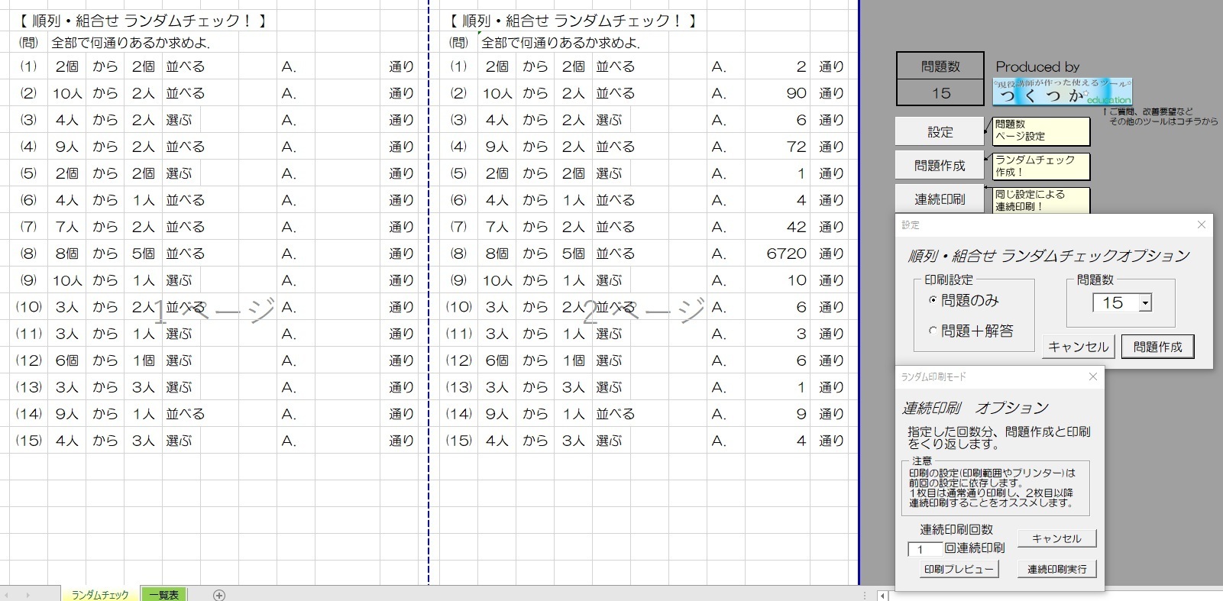Switch to the ランダムチェック sheet tab
1223x601 pixels.
pos(100,594)
